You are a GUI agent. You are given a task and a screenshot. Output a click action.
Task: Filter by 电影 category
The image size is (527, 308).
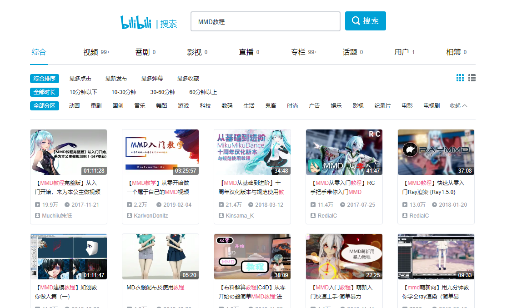(407, 106)
